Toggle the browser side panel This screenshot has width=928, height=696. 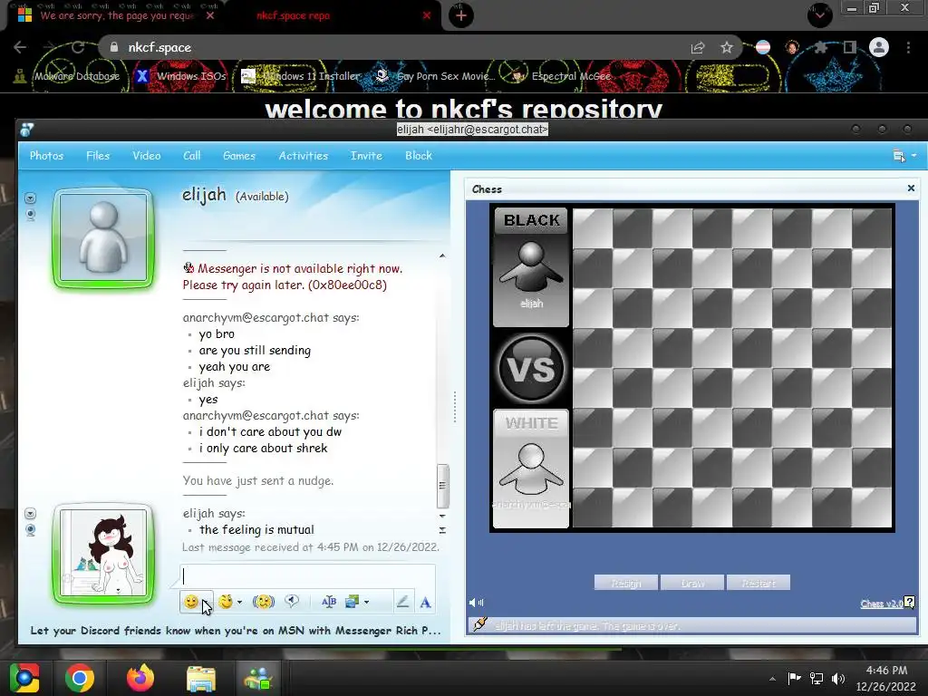[850, 47]
